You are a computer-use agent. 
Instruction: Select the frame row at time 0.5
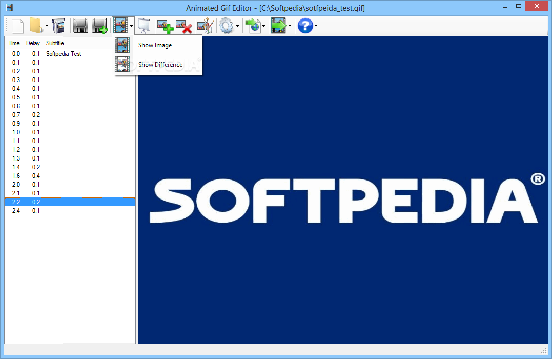(70, 97)
